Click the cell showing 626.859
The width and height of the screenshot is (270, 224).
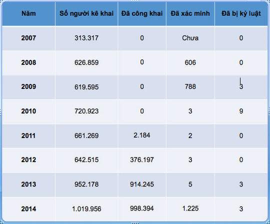point(86,62)
